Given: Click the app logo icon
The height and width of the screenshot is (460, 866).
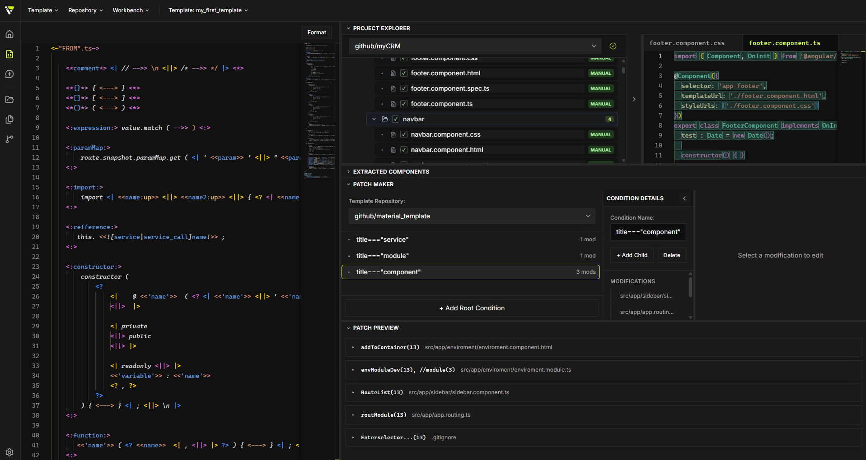Looking at the screenshot, I should (x=9, y=10).
